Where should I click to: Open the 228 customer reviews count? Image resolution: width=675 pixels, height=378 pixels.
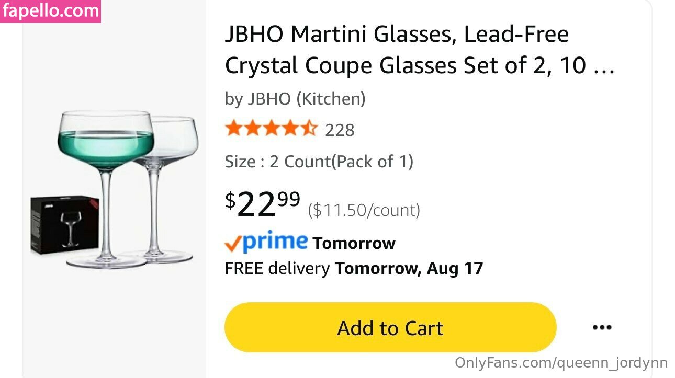340,130
